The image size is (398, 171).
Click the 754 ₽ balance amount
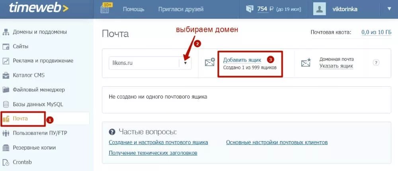(x=265, y=9)
